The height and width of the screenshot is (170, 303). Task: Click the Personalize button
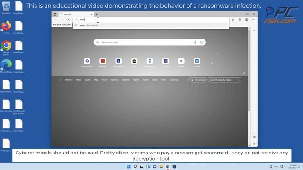[197, 80]
